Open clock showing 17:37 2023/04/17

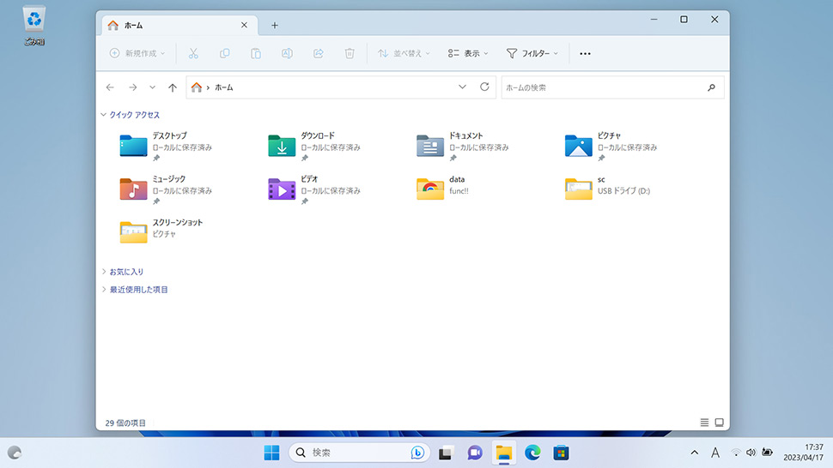pos(803,452)
